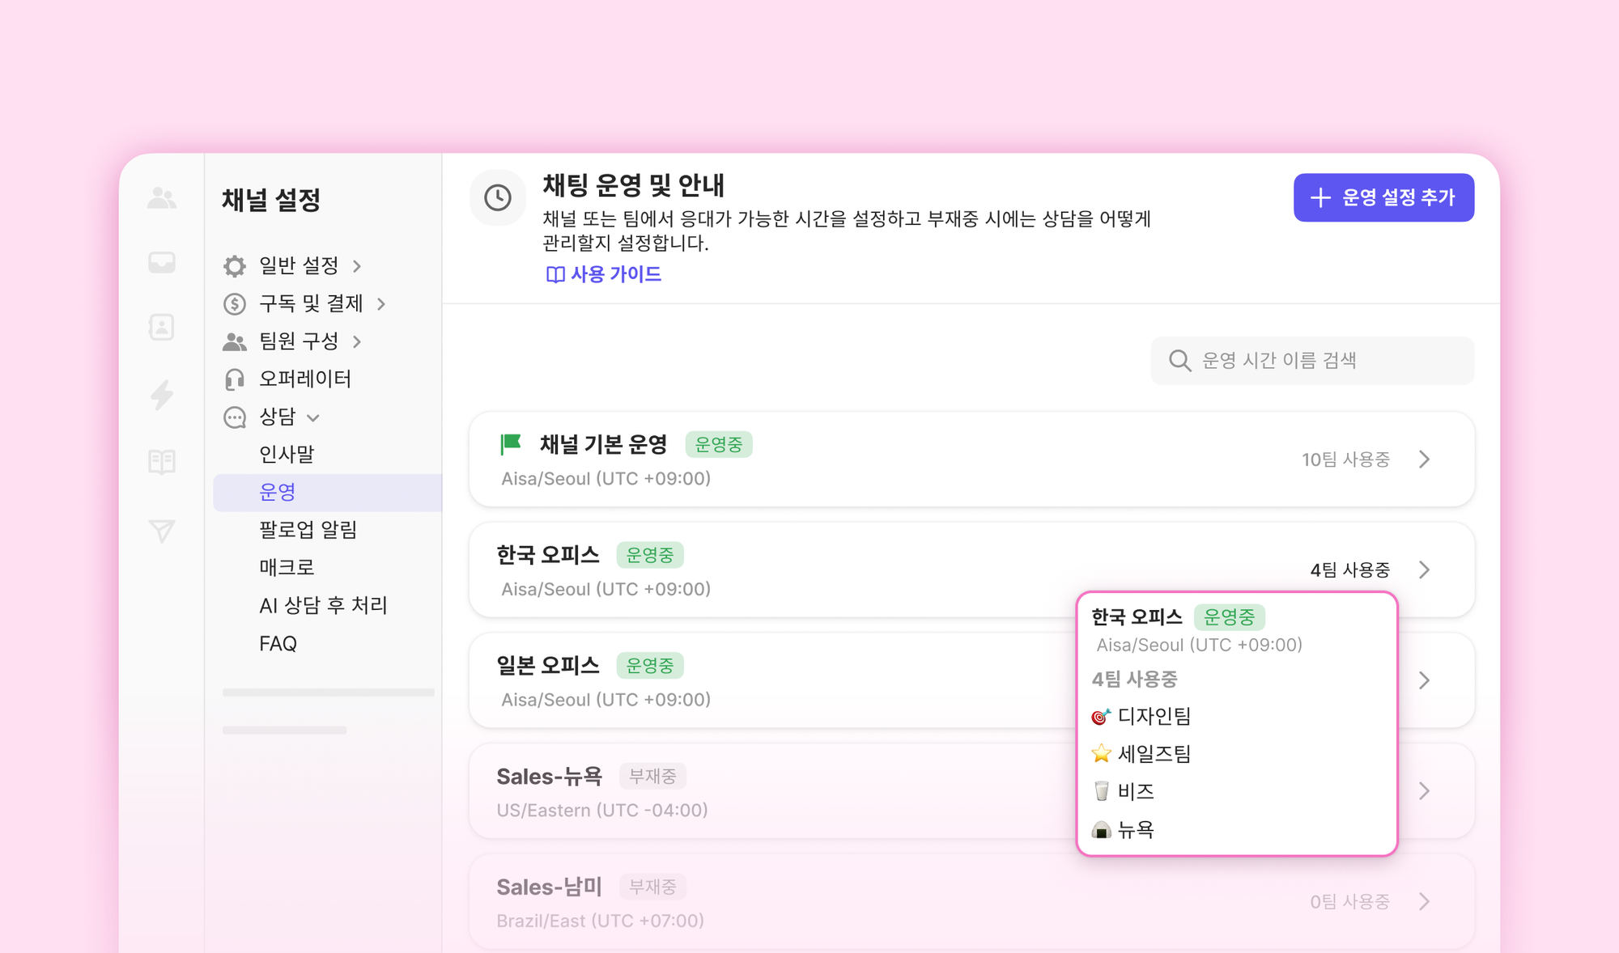
Task: Select 팔로업 알림 menu item
Action: point(308,530)
